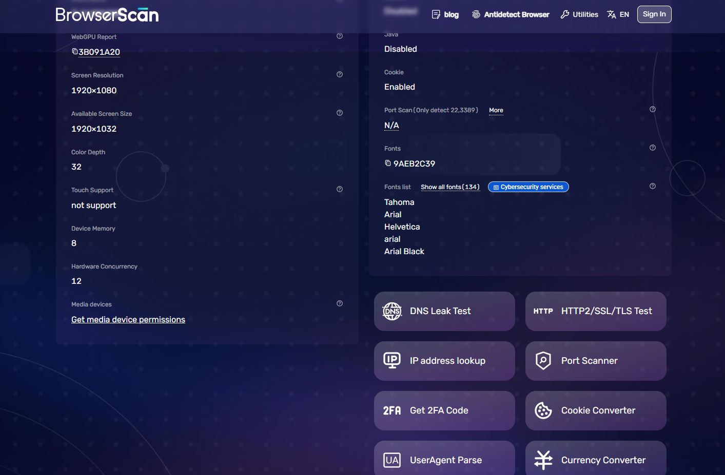
Task: Open the Port Scanner tool
Action: (596, 361)
